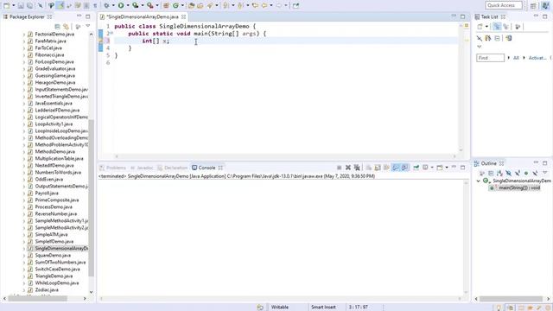Viewport: 553px width, 311px height.
Task: Click the Debug bug toolbar icon
Action: (105, 5)
